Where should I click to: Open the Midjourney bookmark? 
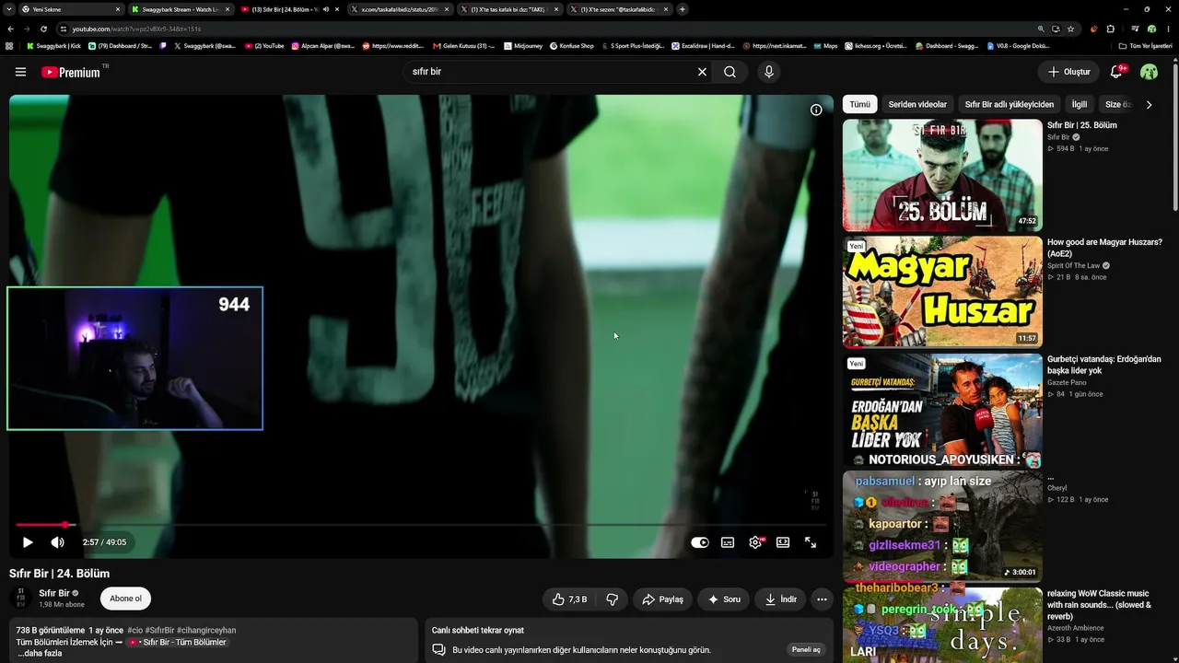click(x=522, y=45)
